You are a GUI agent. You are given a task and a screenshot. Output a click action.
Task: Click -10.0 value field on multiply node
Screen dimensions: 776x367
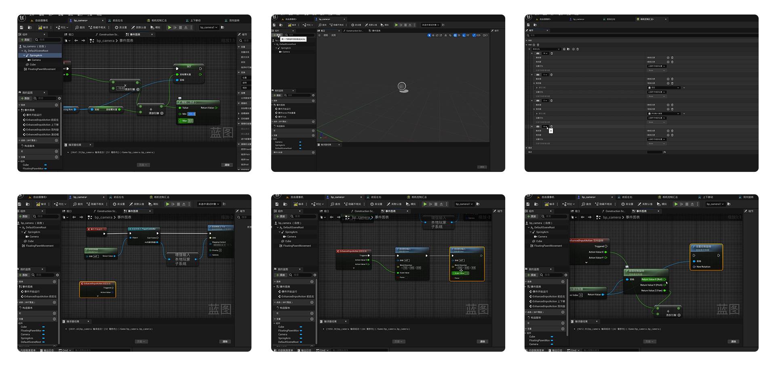pyautogui.click(x=120, y=88)
